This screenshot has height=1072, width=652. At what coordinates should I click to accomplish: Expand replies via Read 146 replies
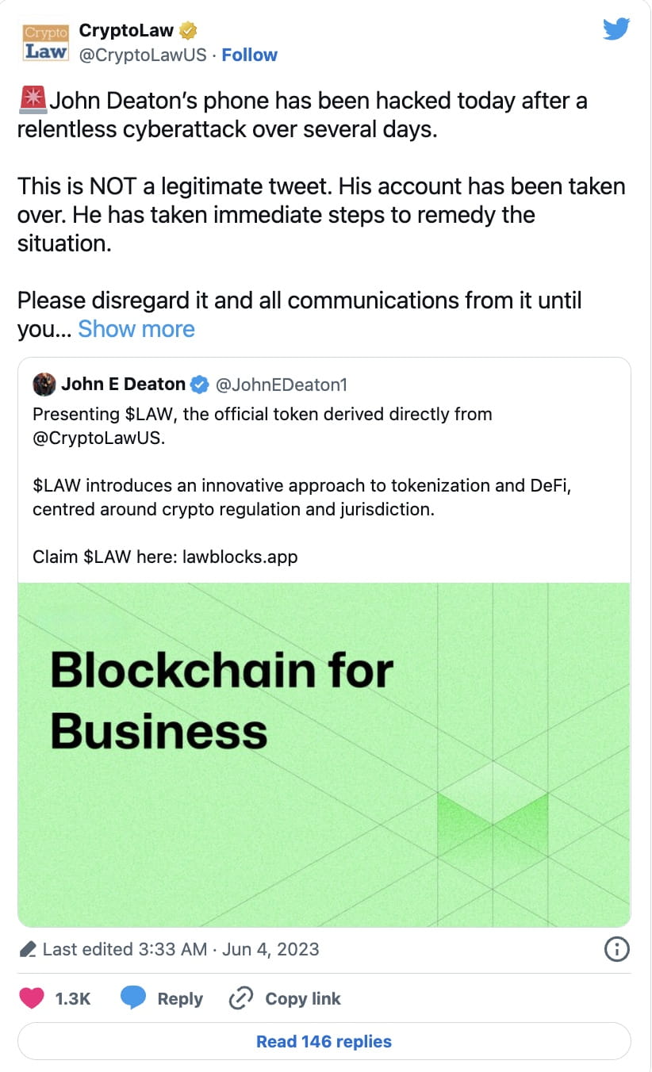pos(323,1041)
